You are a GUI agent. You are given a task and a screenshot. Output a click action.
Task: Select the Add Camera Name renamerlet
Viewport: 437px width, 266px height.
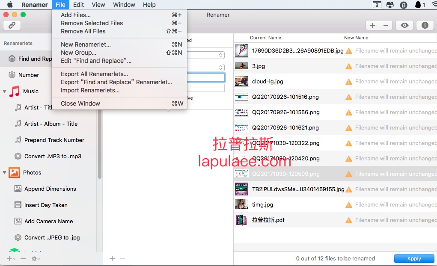(x=49, y=221)
